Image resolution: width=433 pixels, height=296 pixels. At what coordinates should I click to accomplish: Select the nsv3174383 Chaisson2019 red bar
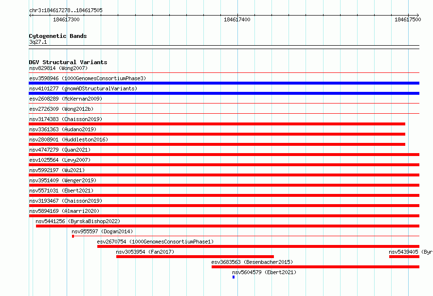217,124
